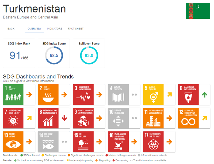
Task: Open the Fact Sheet tab
Action: pyautogui.click(x=76, y=29)
